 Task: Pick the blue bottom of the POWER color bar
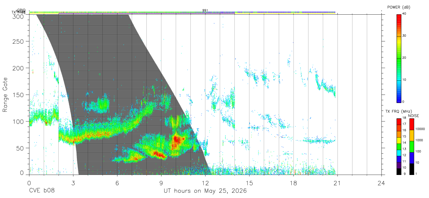coord(399,98)
